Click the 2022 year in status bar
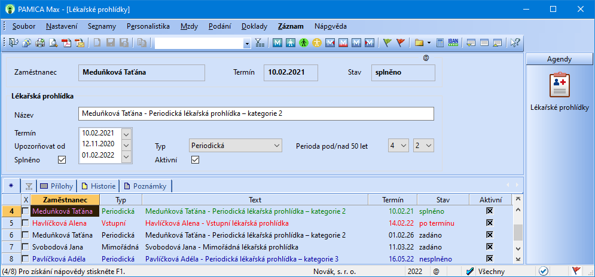The image size is (595, 277). coord(416,271)
